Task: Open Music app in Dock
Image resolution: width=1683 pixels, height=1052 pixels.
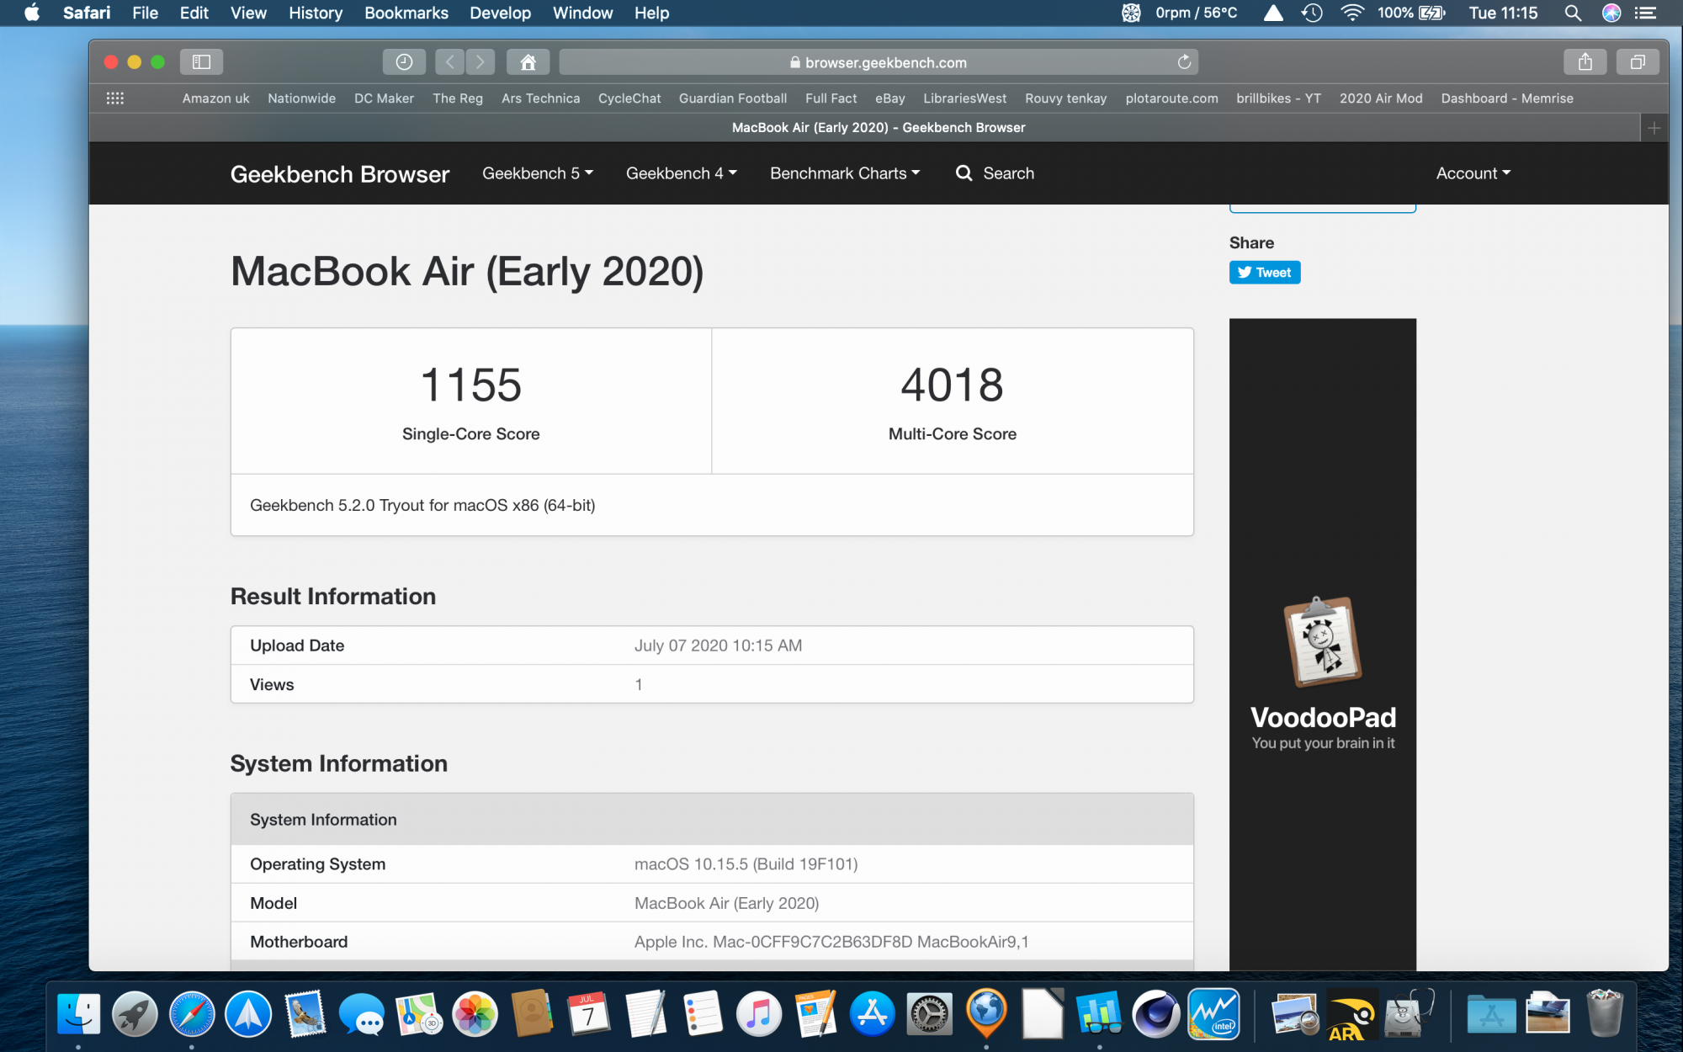Action: coord(759,1013)
